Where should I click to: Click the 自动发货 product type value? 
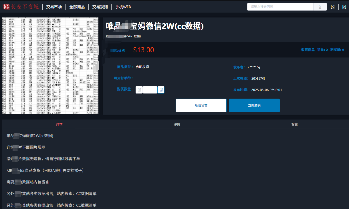pyautogui.click(x=142, y=67)
